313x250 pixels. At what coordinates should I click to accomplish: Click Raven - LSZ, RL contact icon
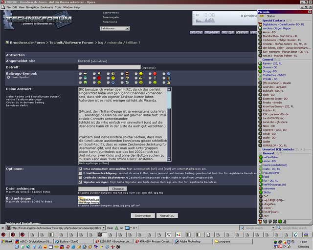(x=260, y=63)
